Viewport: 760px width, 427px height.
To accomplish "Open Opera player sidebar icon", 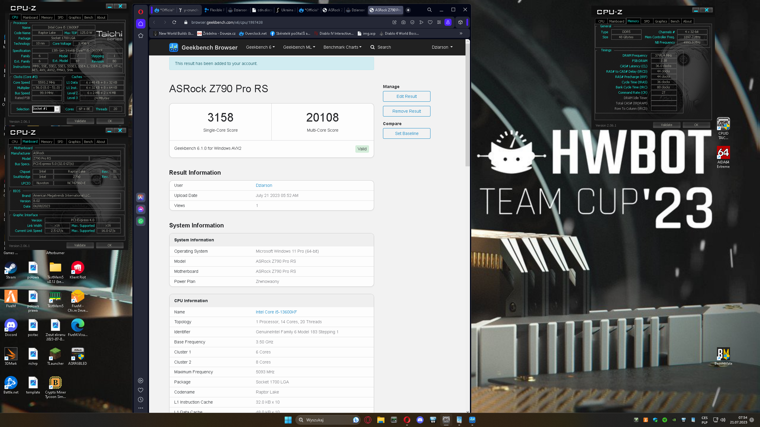I will [x=141, y=381].
